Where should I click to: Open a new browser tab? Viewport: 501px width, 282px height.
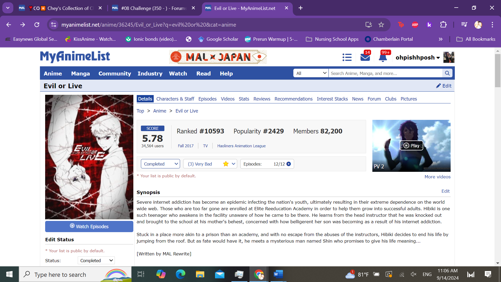click(x=301, y=8)
